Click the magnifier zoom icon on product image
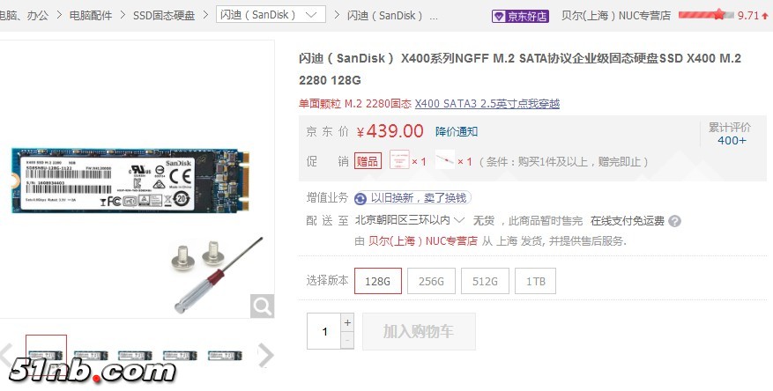This screenshot has width=773, height=391. click(262, 306)
